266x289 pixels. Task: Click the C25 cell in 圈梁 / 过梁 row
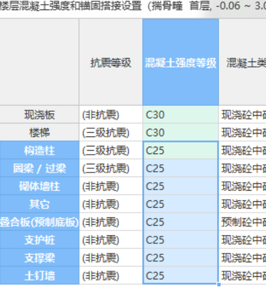point(180,168)
